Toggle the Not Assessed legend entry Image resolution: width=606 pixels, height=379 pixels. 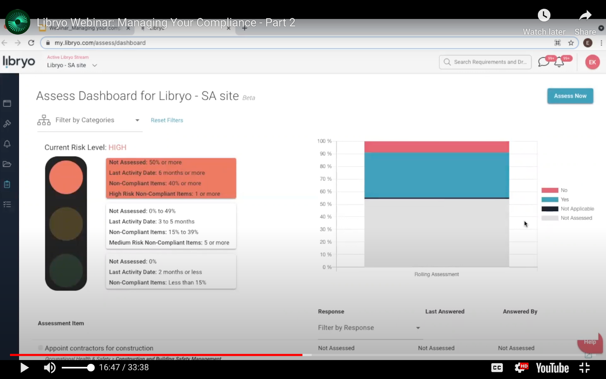click(x=567, y=218)
